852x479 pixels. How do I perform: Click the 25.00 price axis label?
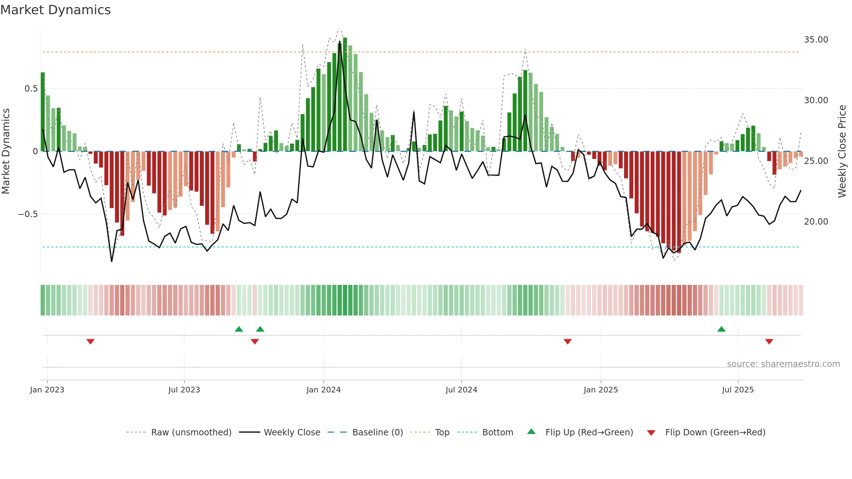point(816,161)
